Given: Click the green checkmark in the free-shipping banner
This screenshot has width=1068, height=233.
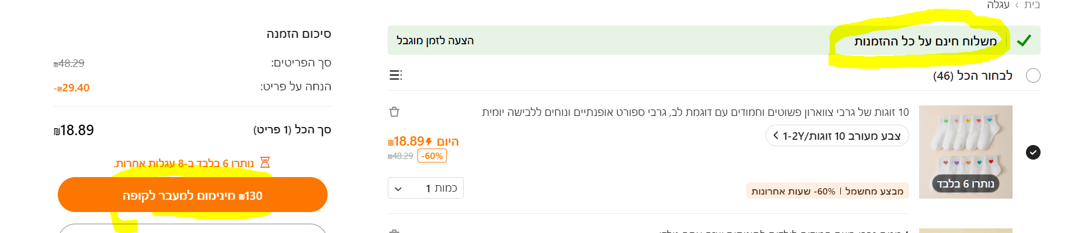Looking at the screenshot, I should tap(1024, 41).
